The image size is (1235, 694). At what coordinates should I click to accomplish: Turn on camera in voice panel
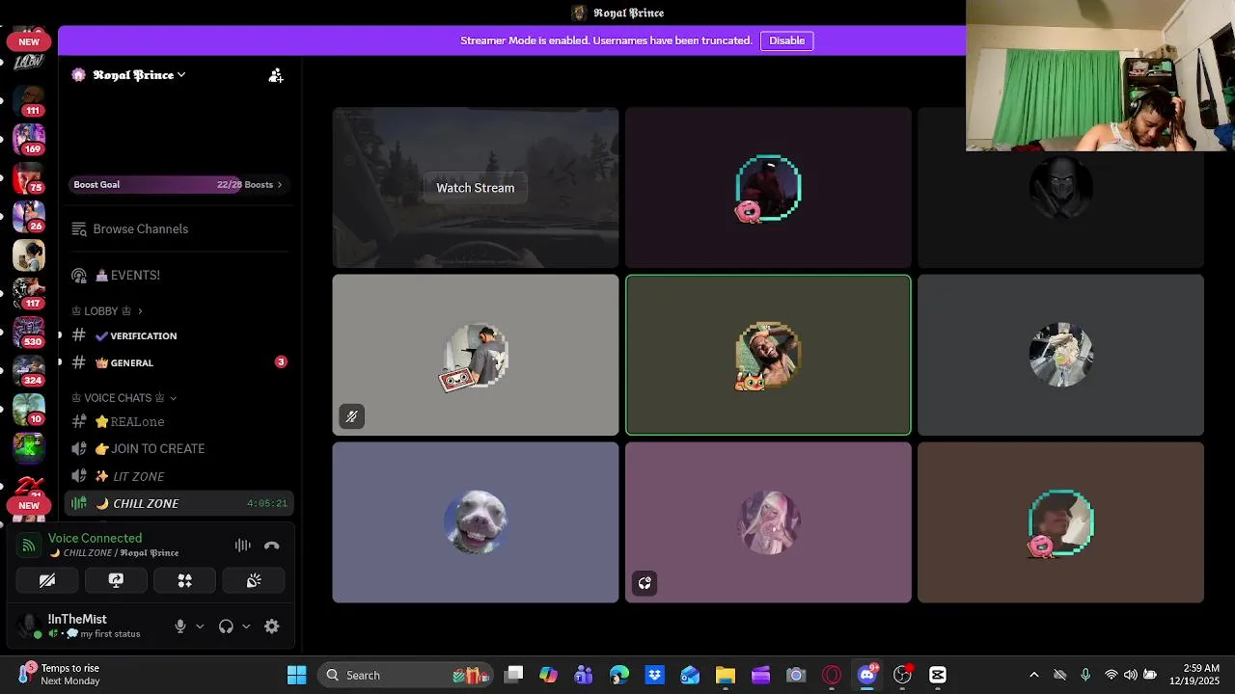pos(47,580)
